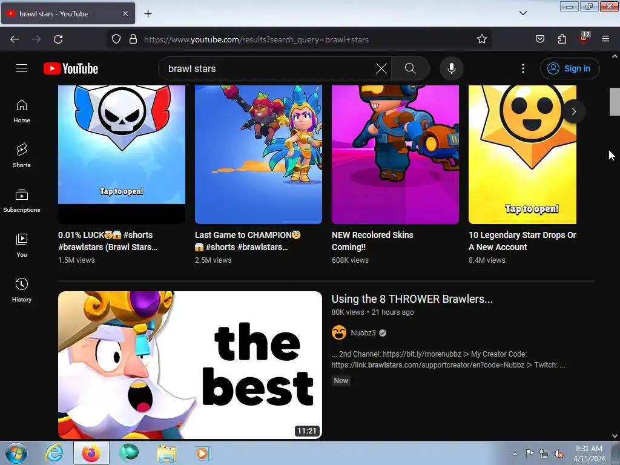This screenshot has width=620, height=465.
Task: Show hidden tray icons arrow
Action: (515, 453)
